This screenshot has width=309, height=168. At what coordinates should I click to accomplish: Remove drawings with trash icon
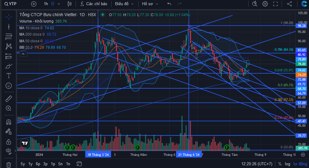(9, 164)
